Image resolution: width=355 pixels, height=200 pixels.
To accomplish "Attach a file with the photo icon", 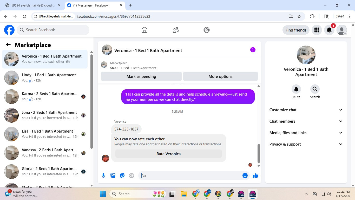I will (x=113, y=176).
